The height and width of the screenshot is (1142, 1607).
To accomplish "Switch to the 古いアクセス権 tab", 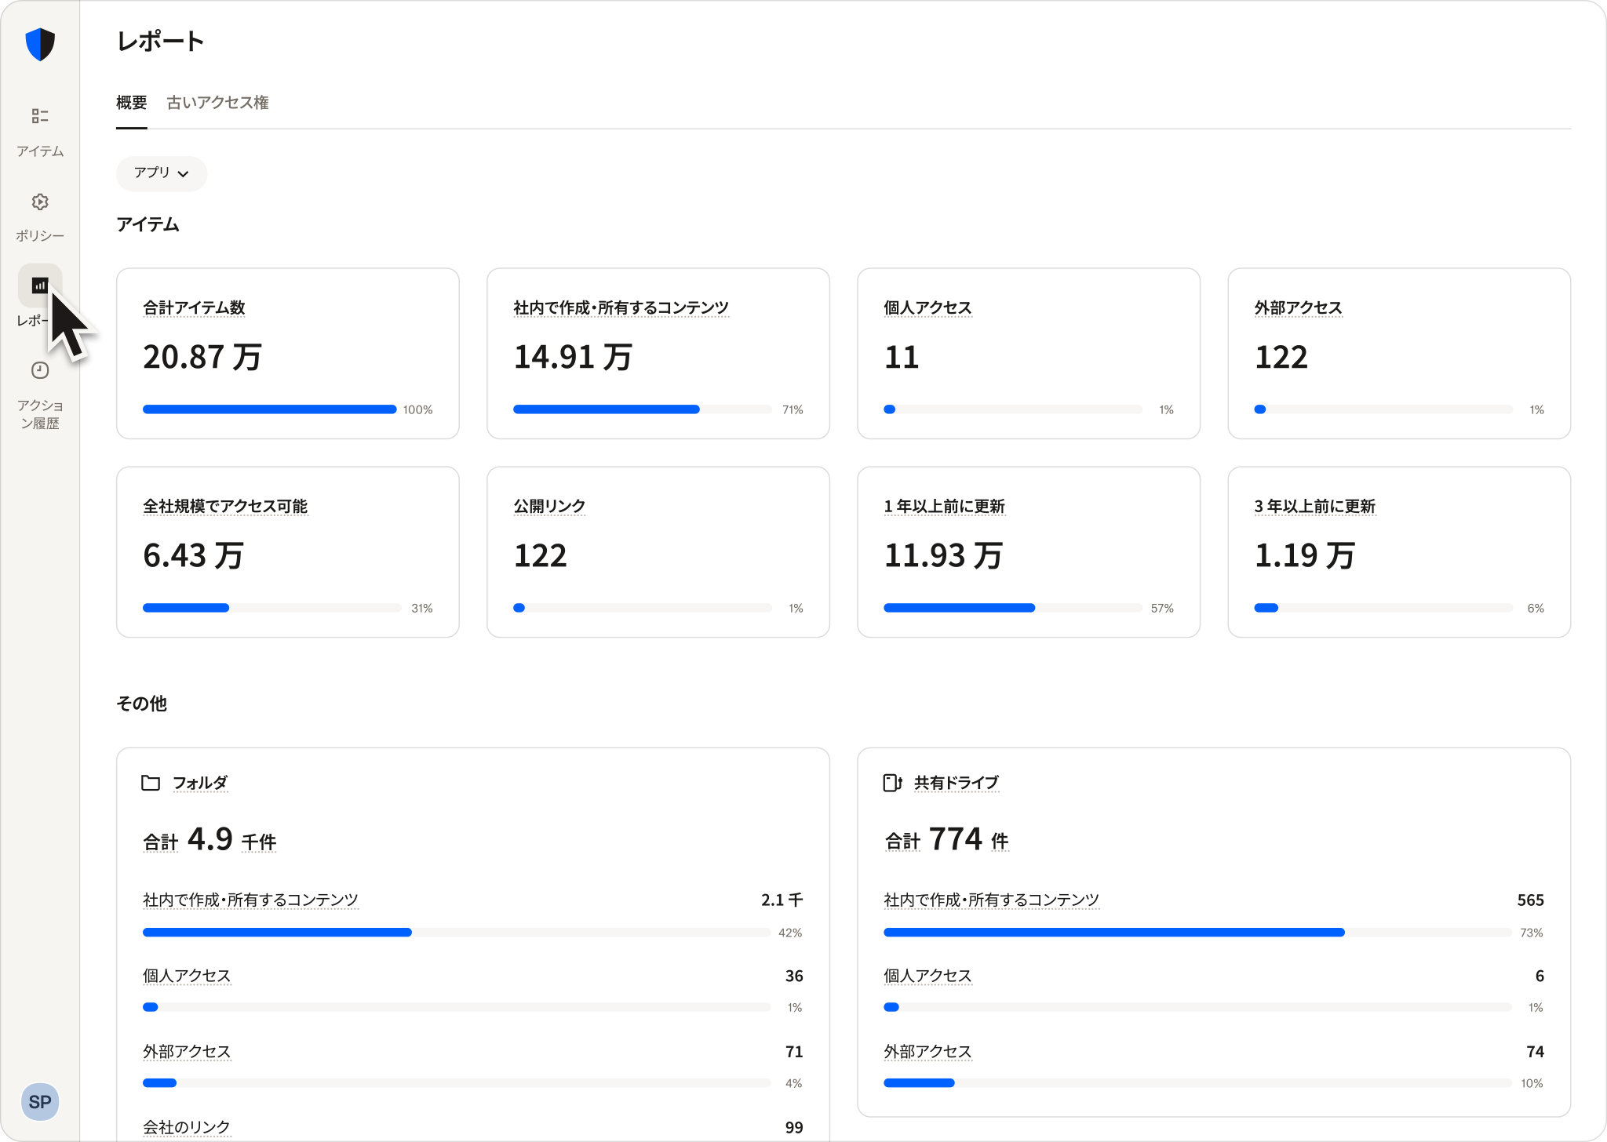I will (x=217, y=103).
